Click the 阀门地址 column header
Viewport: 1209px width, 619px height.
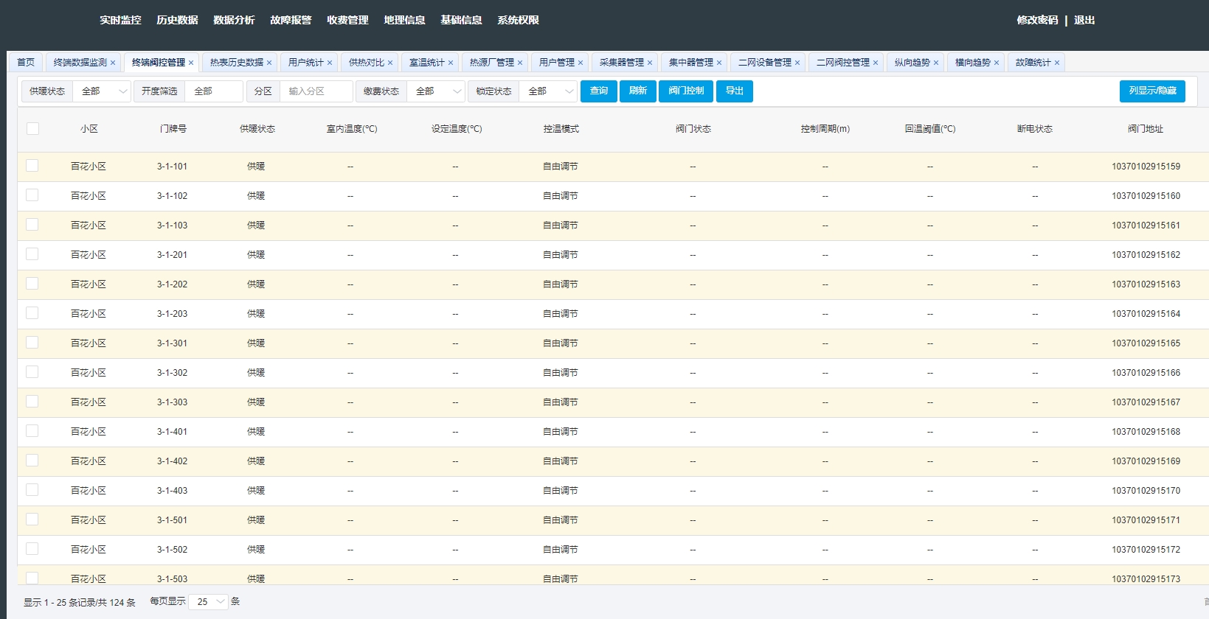click(x=1146, y=129)
